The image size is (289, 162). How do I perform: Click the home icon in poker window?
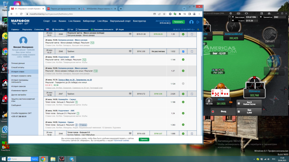point(269,13)
